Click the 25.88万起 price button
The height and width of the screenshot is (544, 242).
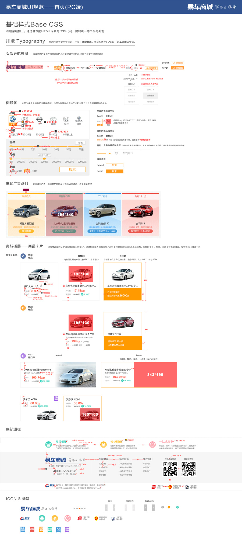pyautogui.click(x=64, y=231)
